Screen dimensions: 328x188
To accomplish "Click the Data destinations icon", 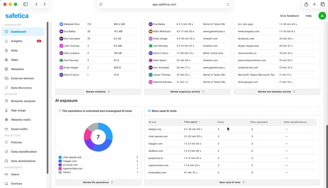I will tap(6, 161).
